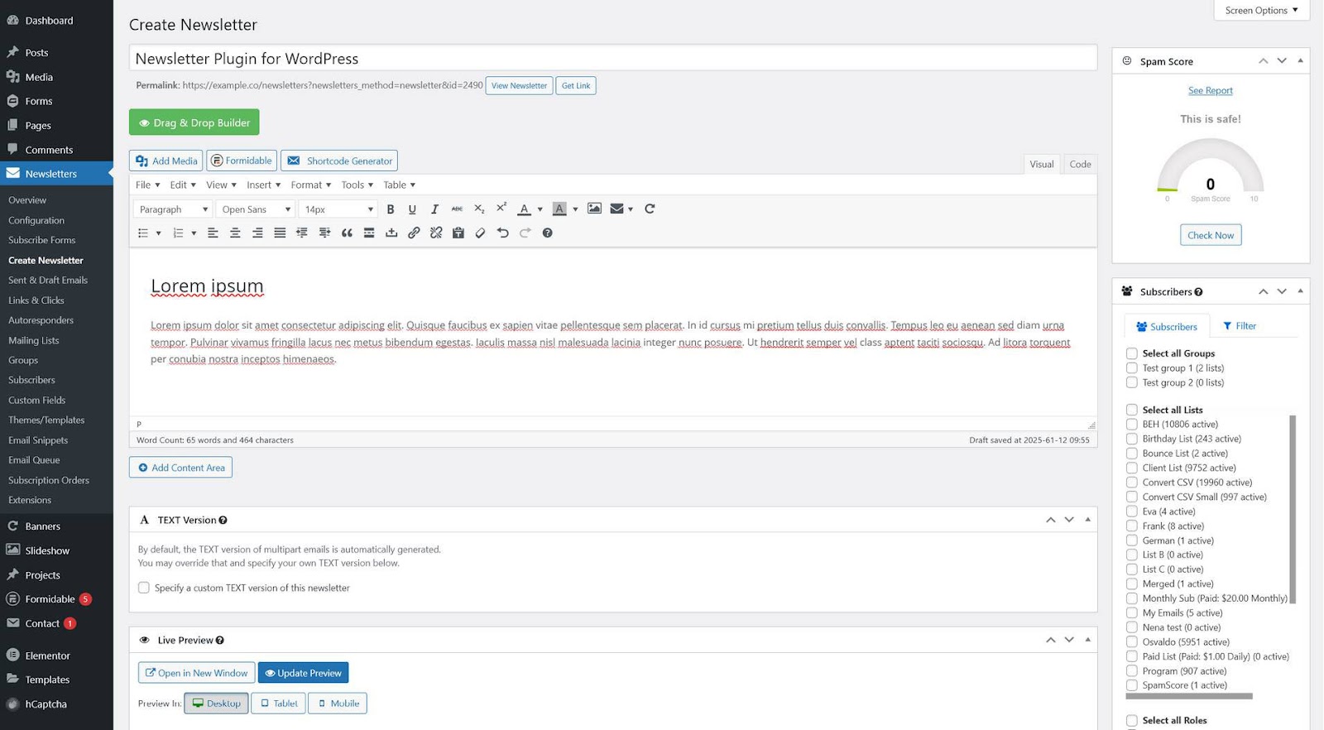This screenshot has width=1324, height=730.
Task: Expand Screen Options panel
Action: [x=1261, y=10]
